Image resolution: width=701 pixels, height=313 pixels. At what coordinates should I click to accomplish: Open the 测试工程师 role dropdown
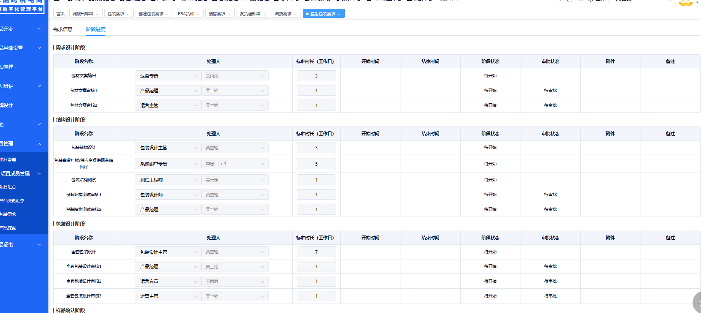tap(168, 180)
